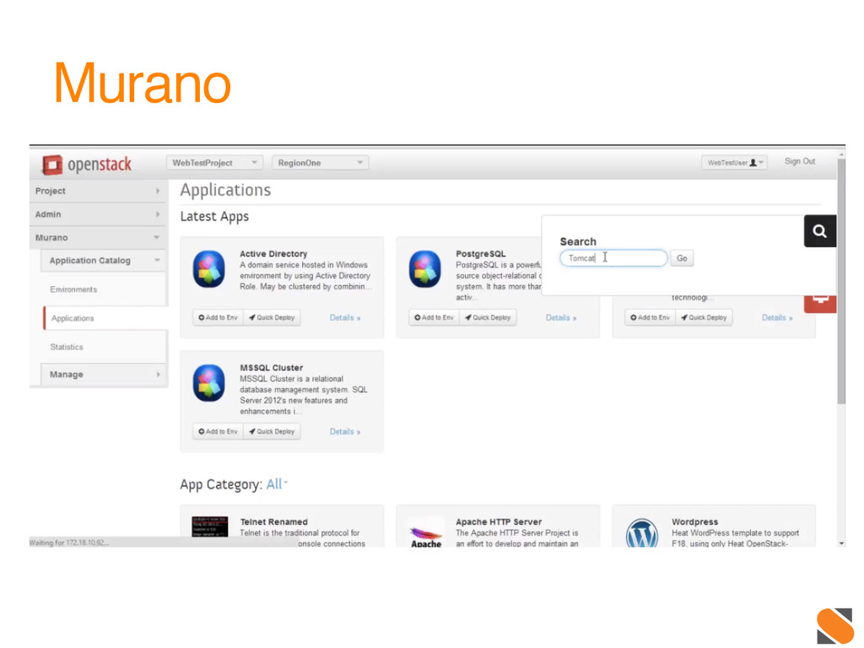Open the WebTestUser menu
864x648 pixels.
click(735, 163)
